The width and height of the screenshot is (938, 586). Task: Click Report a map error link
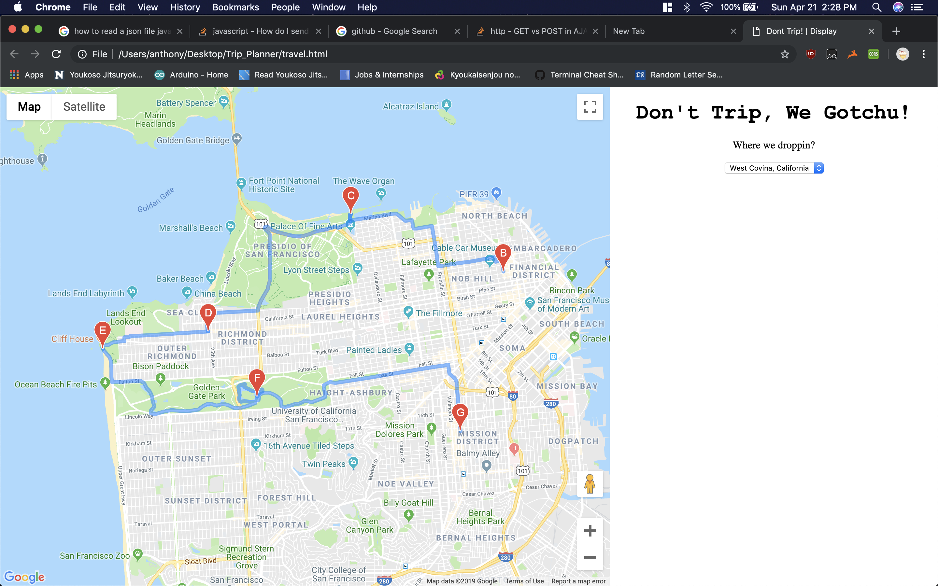point(578,581)
